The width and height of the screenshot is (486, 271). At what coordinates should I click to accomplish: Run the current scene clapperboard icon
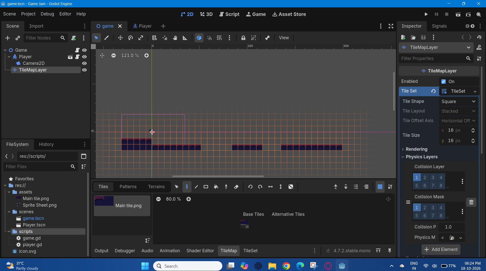click(x=458, y=14)
